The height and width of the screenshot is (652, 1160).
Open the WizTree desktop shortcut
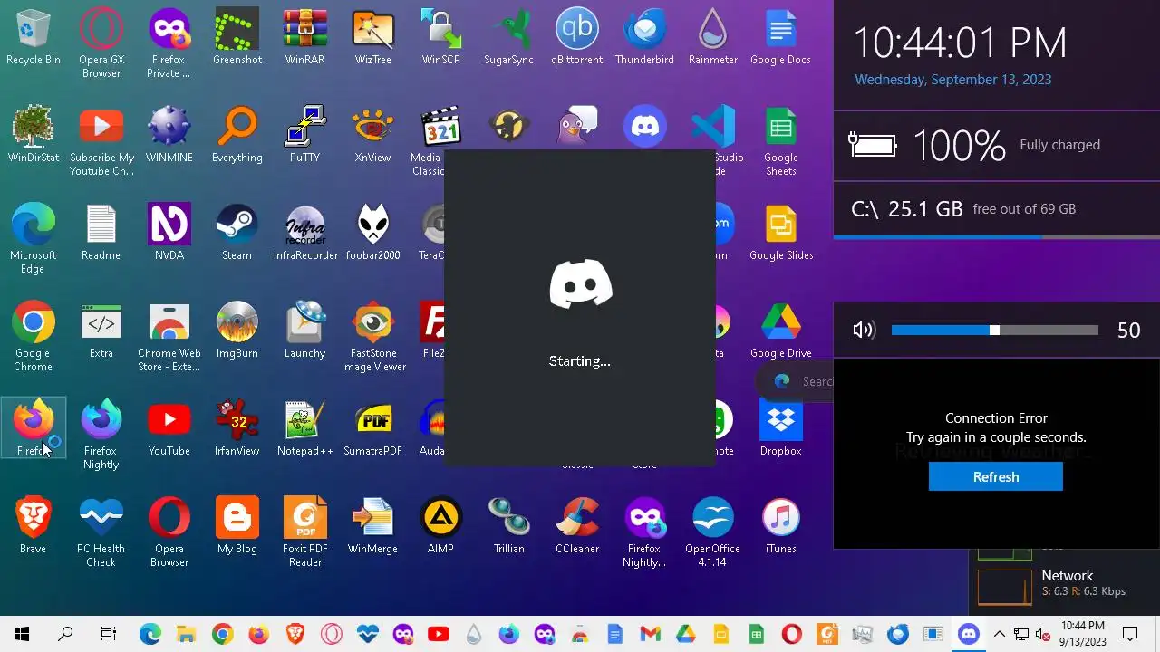tap(372, 38)
